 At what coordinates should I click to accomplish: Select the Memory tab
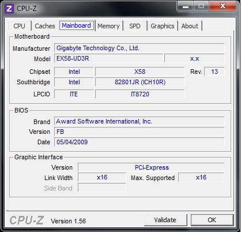pyautogui.click(x=108, y=26)
